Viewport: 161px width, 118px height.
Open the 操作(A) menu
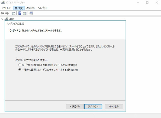19,8
